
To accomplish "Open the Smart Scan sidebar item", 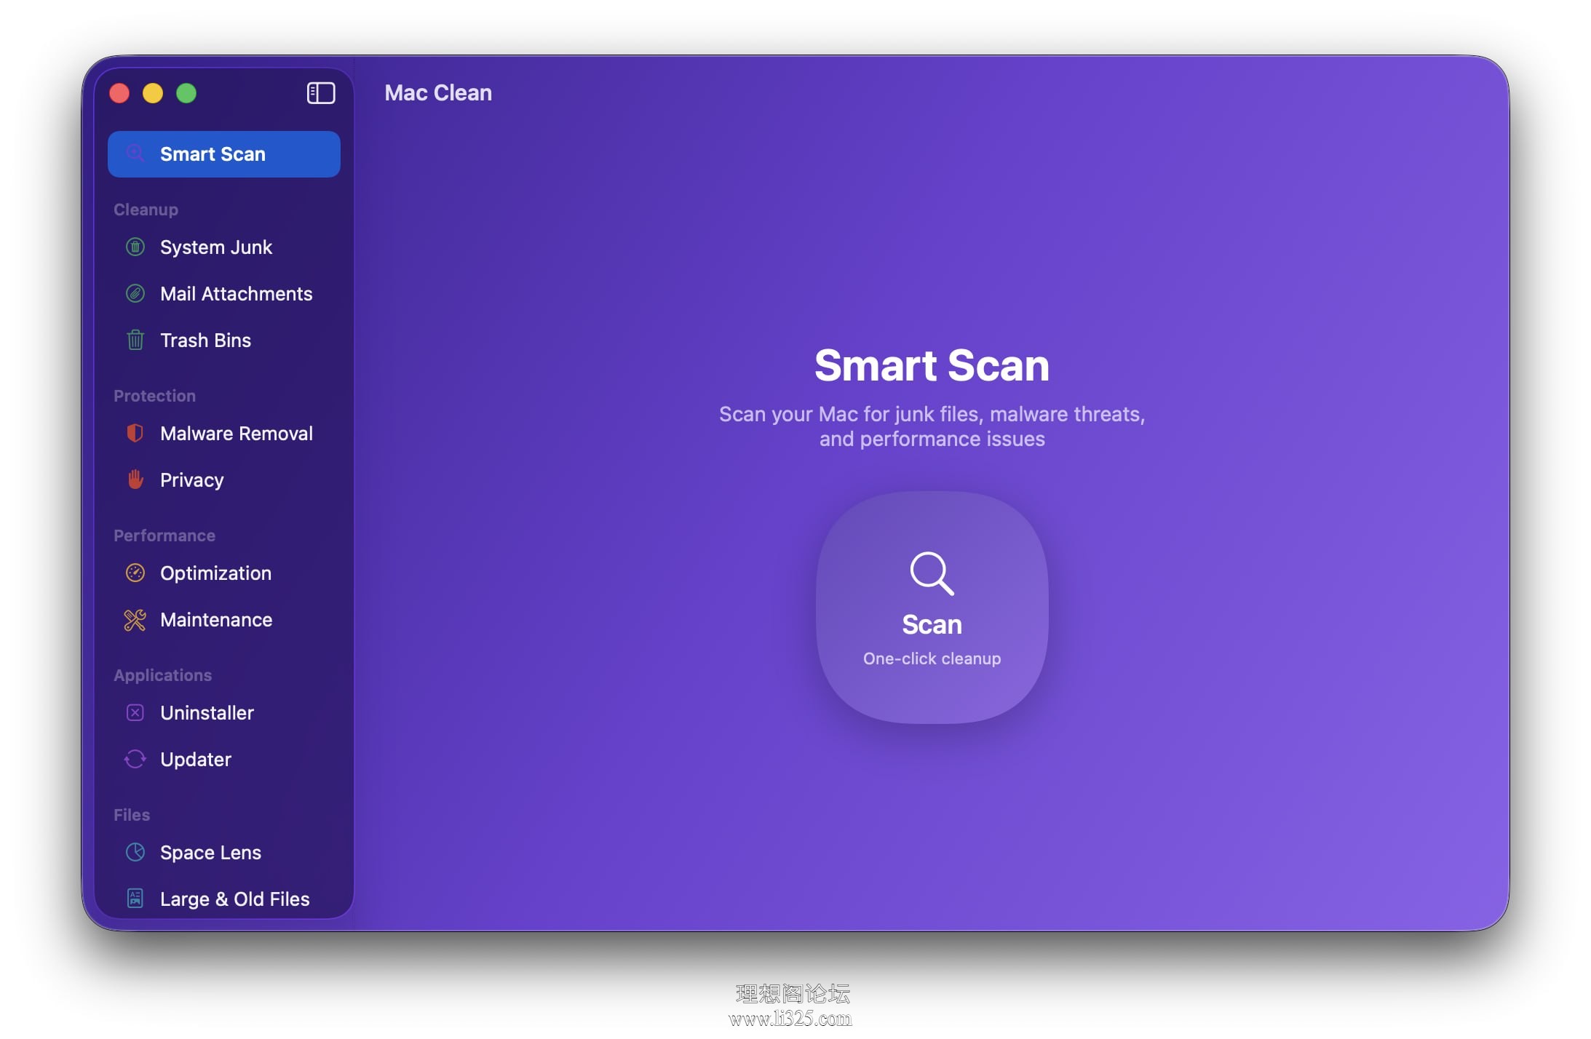I will tap(224, 154).
